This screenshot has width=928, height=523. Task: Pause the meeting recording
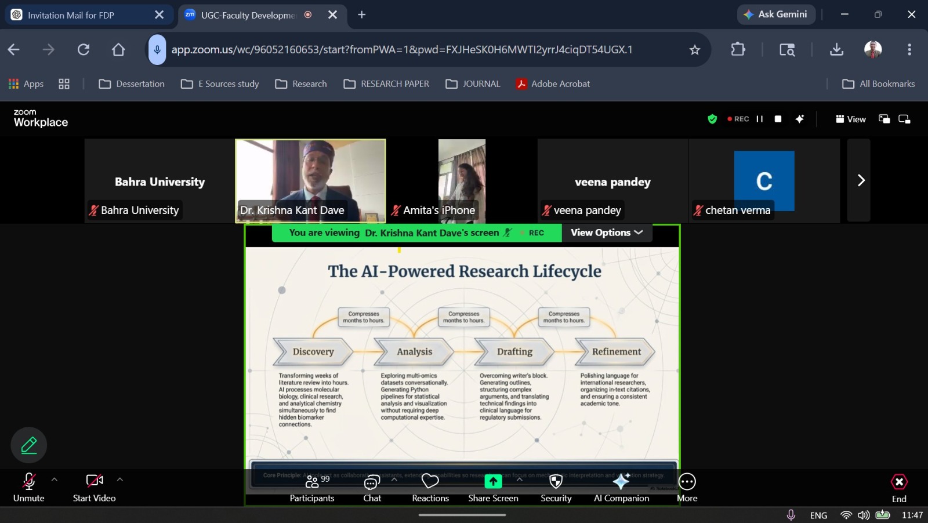pos(760,119)
